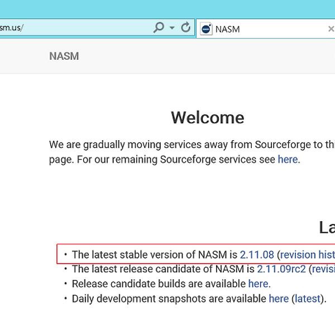Expand the address bar autocomplete dropdown arrow

tap(172, 28)
